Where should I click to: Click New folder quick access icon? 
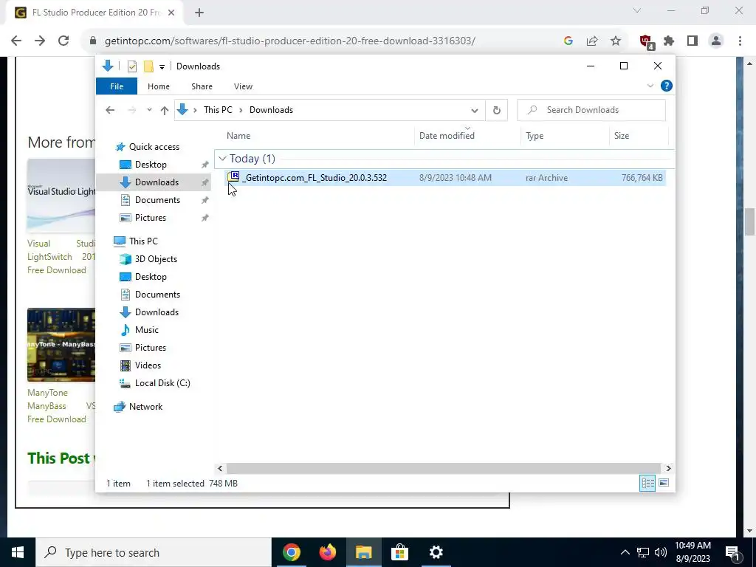[x=148, y=66]
